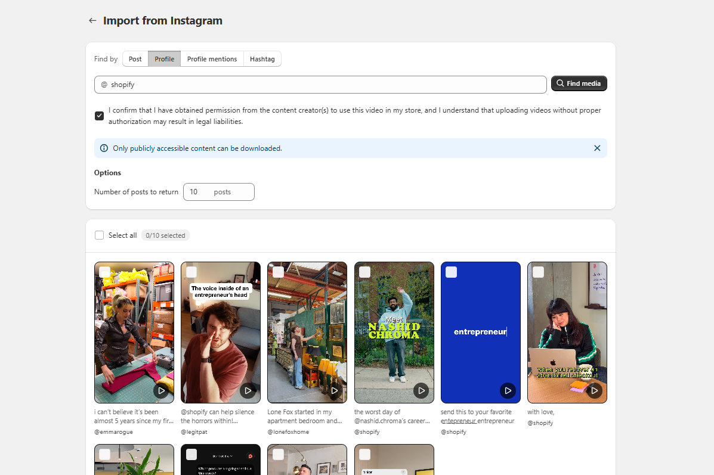Click the Number of posts to return field
The image size is (714, 475).
(218, 192)
